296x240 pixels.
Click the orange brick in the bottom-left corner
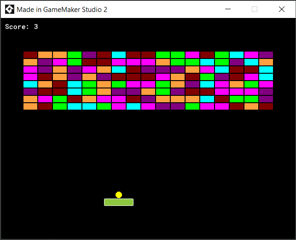(x=30, y=106)
